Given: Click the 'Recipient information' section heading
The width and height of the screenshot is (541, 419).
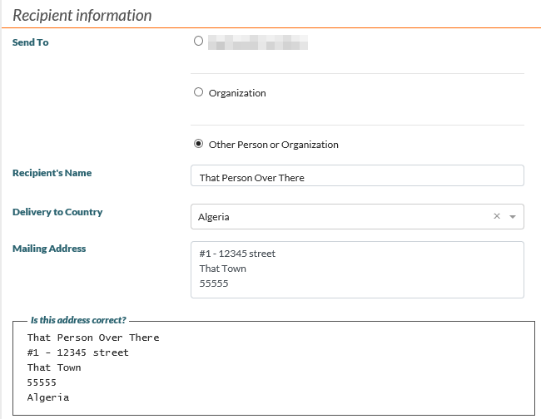Looking at the screenshot, I should 82,16.
